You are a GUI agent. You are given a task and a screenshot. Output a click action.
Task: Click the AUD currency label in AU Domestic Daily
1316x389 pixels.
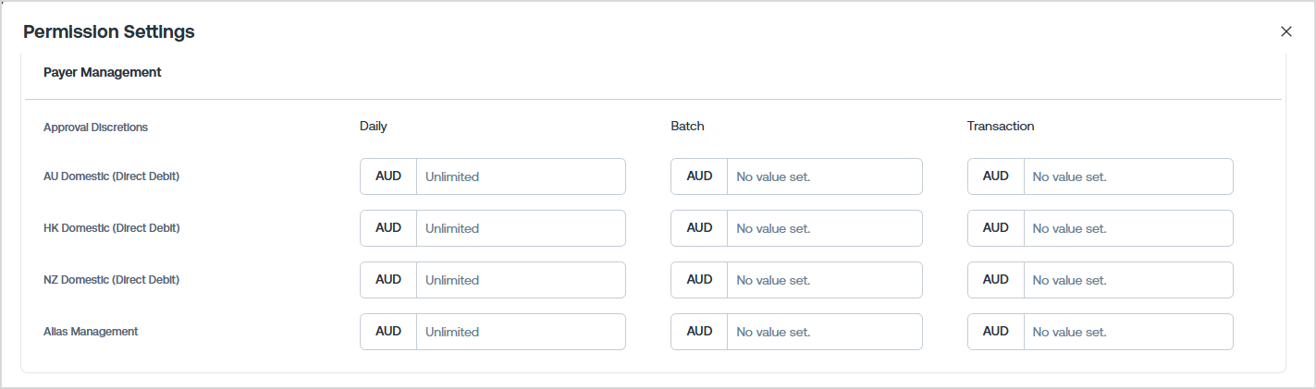(388, 176)
